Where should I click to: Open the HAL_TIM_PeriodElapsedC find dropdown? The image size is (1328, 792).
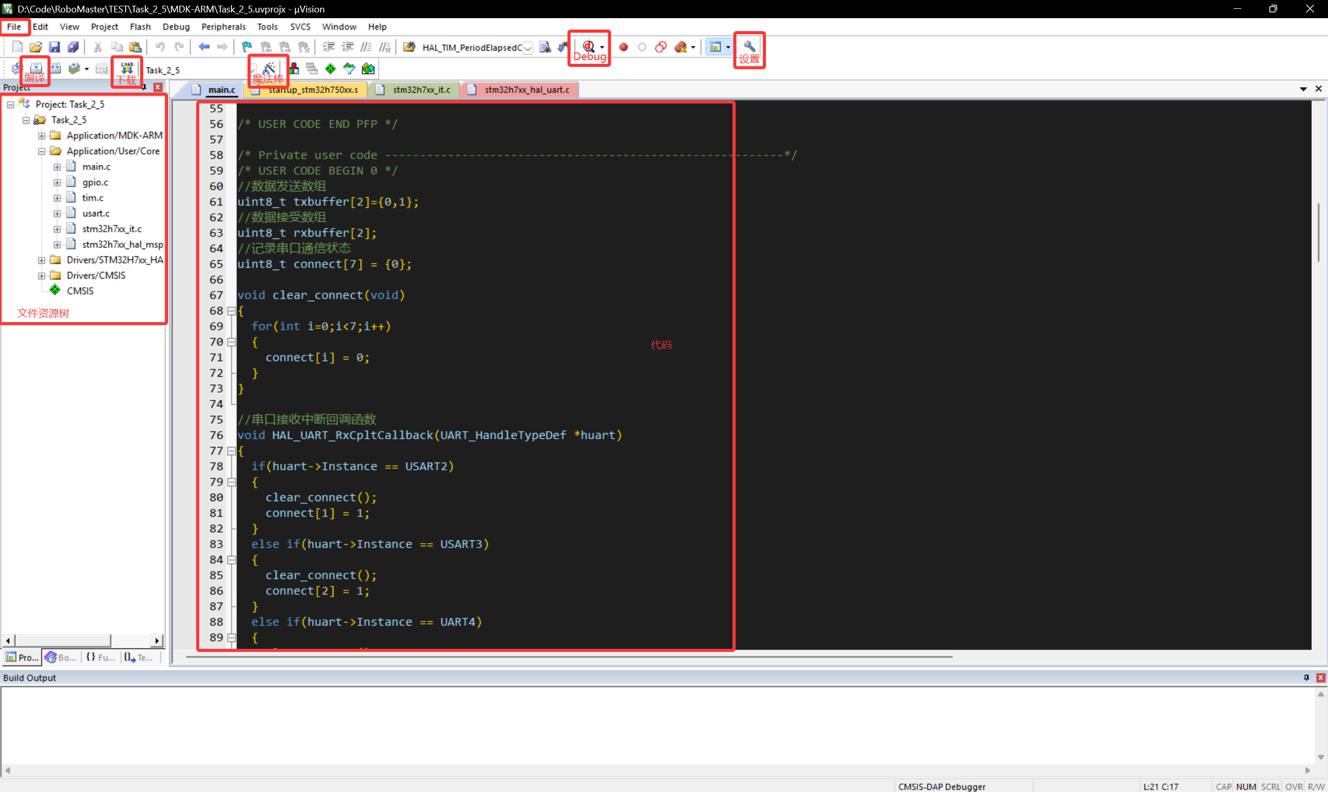tap(528, 48)
